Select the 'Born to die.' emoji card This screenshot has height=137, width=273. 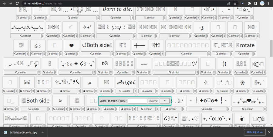pyautogui.click(x=117, y=11)
